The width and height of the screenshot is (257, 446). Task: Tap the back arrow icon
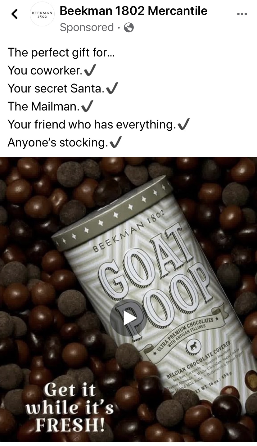(14, 14)
